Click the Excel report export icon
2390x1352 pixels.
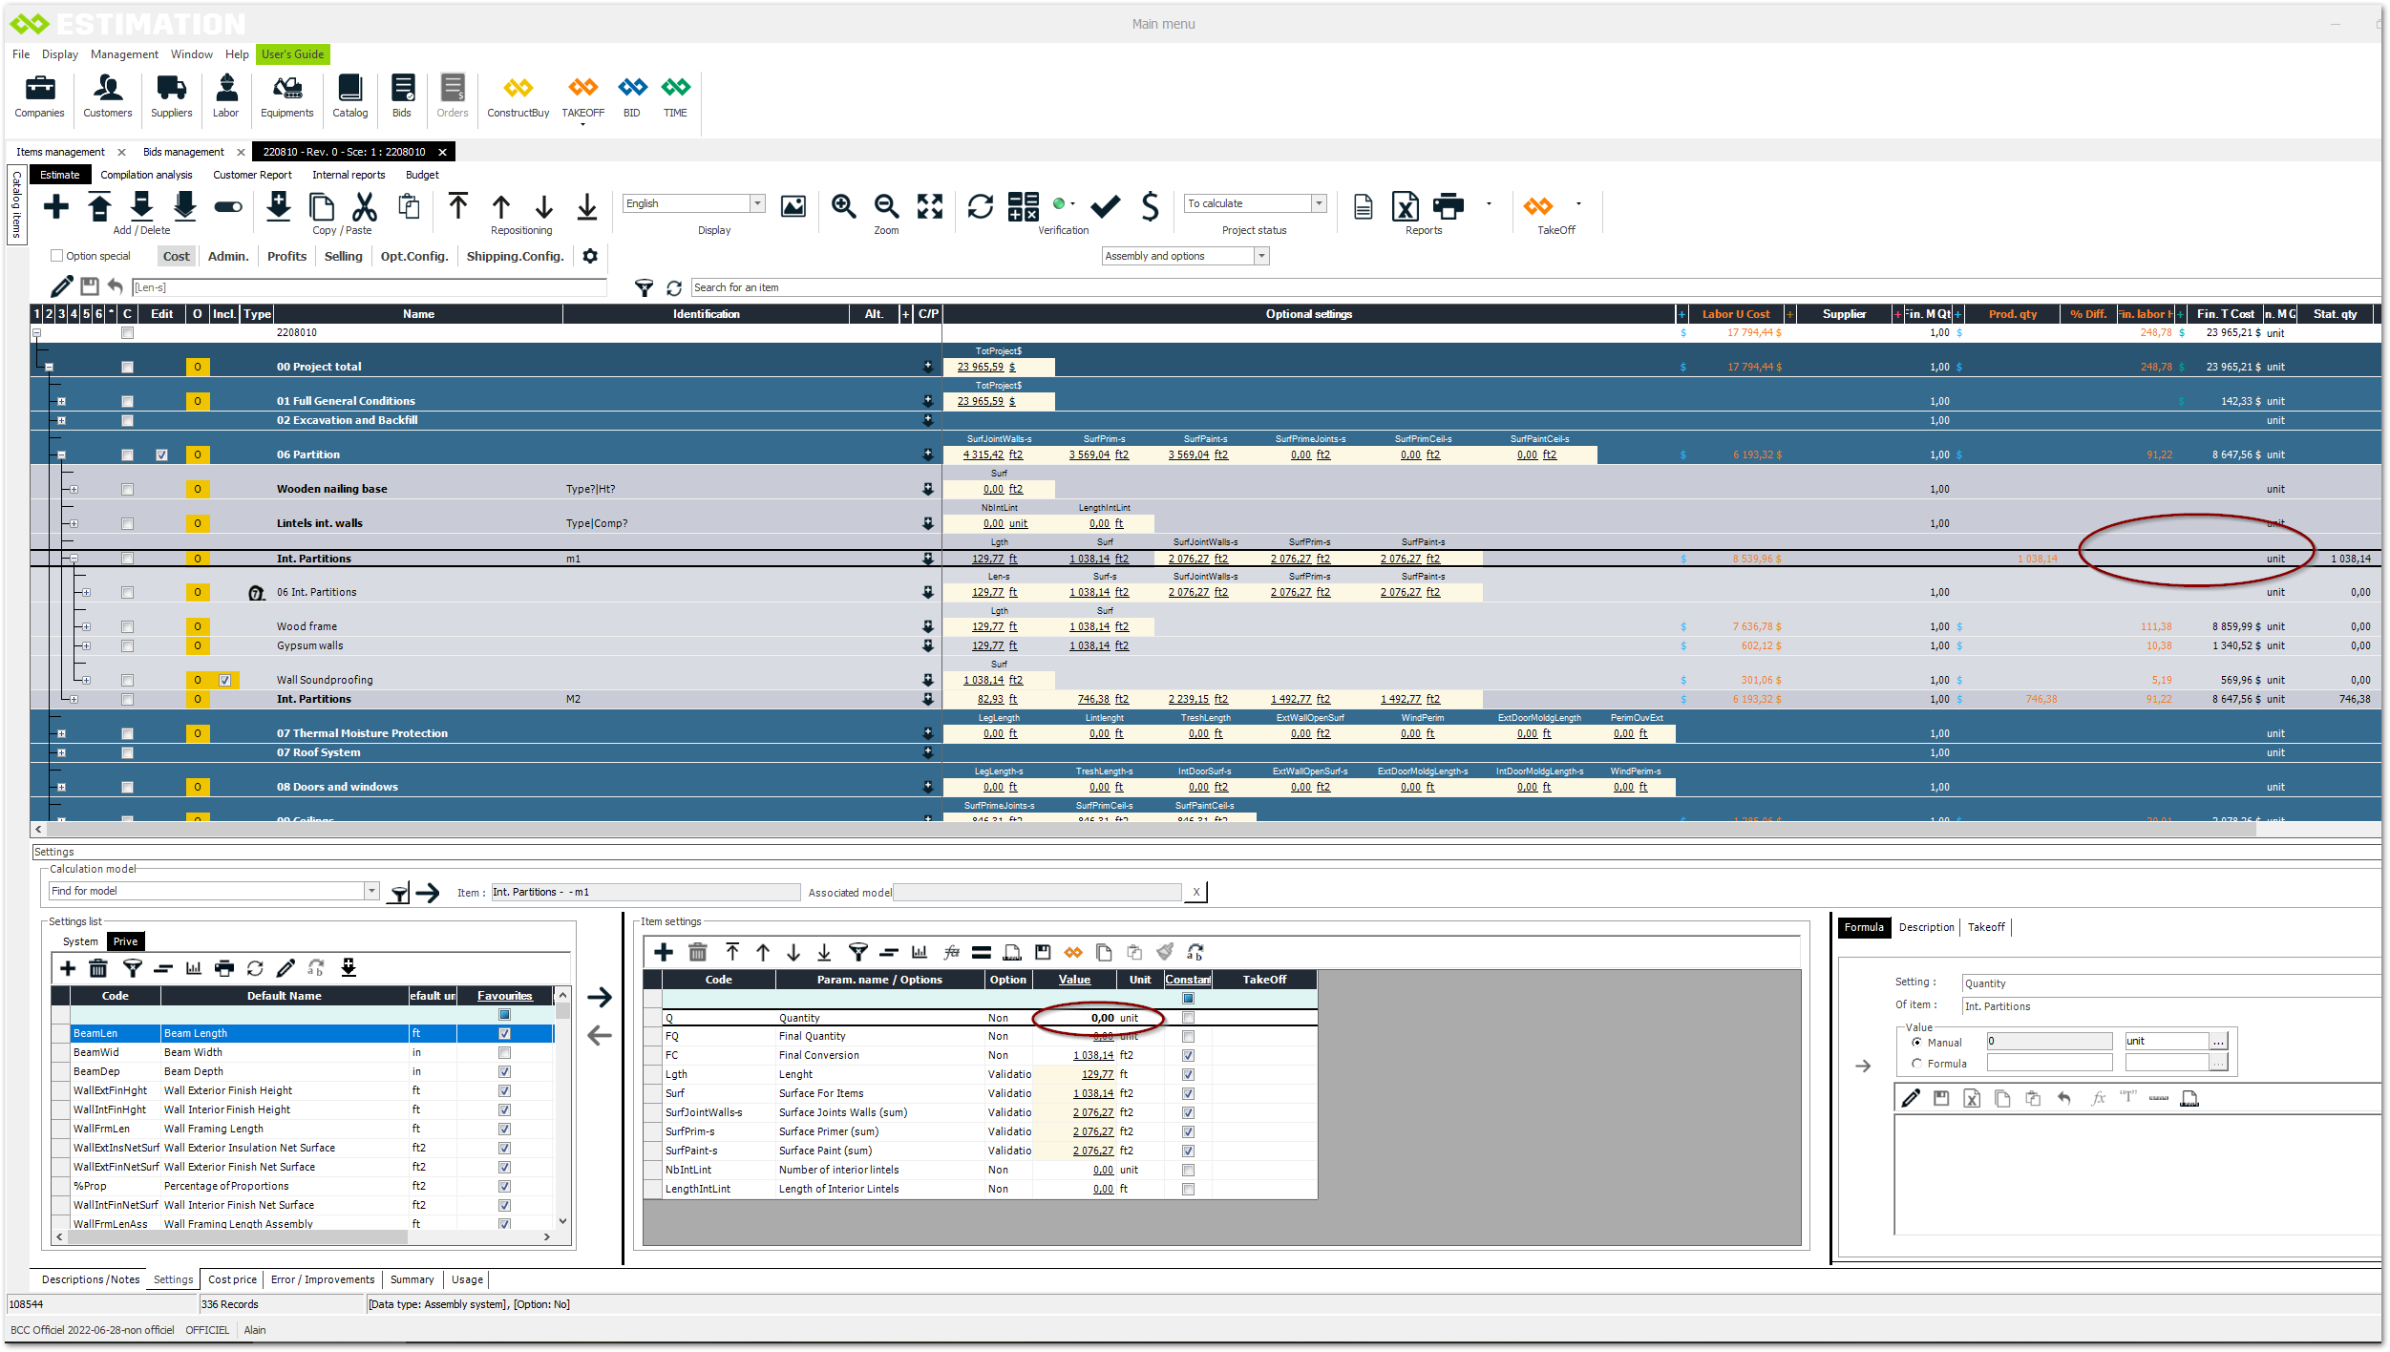[x=1405, y=206]
